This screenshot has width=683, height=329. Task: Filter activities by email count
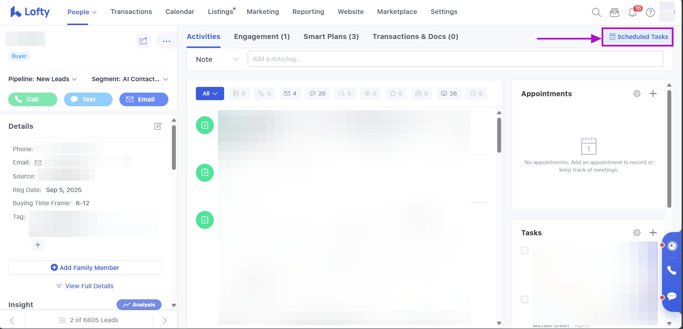[x=290, y=94]
